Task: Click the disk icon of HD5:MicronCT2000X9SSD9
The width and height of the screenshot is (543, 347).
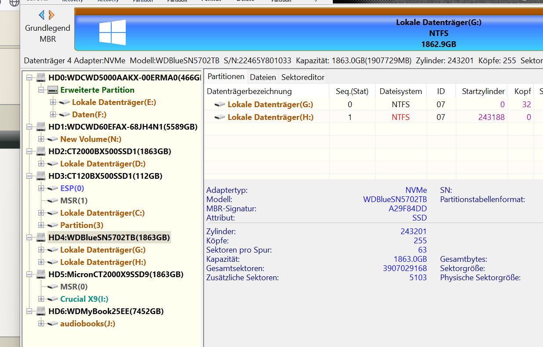Action: [41, 275]
